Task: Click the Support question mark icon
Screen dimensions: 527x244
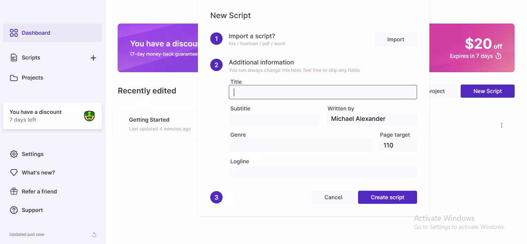Action: coord(14,210)
